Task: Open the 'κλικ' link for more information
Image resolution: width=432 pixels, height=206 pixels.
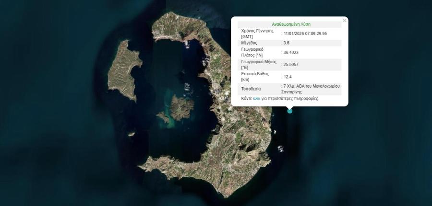Action: click(256, 98)
